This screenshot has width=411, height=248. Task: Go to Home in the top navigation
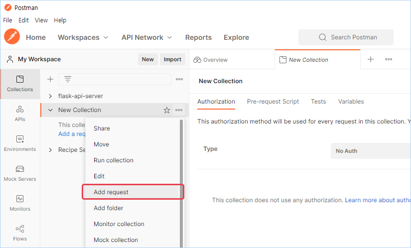coord(36,37)
